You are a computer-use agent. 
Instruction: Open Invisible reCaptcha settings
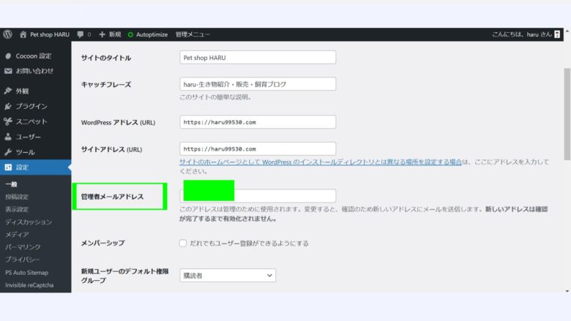(x=29, y=285)
